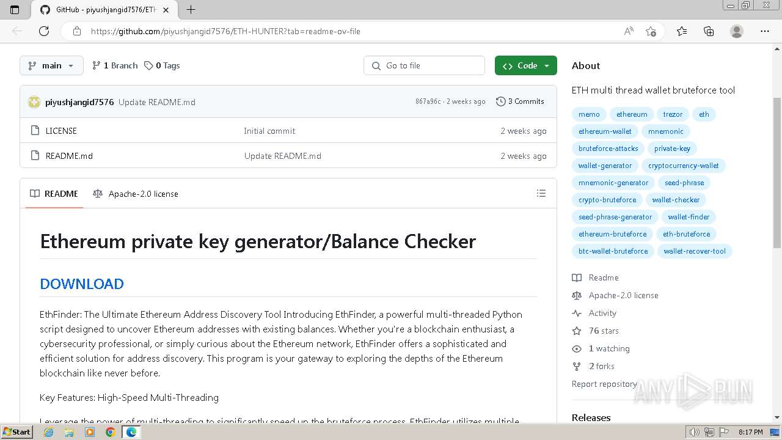Viewport: 782px width, 440px height.
Task: Select the ethereum topic tag
Action: point(632,114)
